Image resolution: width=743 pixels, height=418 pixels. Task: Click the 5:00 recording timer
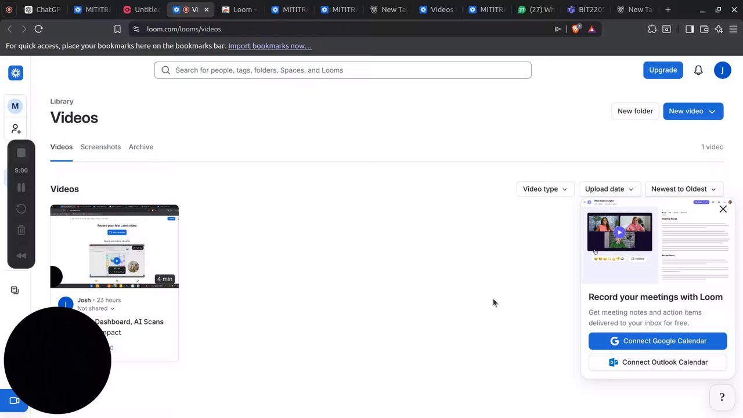[21, 171]
